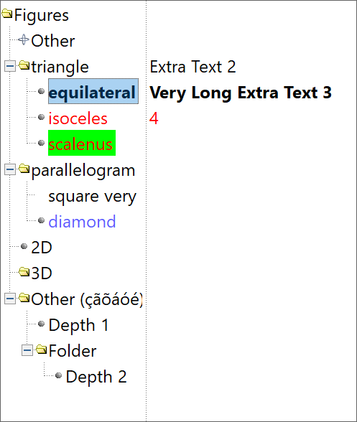Collapse the Other (çãõáóé) branch
Screen dimensions: 357x422
click(x=10, y=298)
